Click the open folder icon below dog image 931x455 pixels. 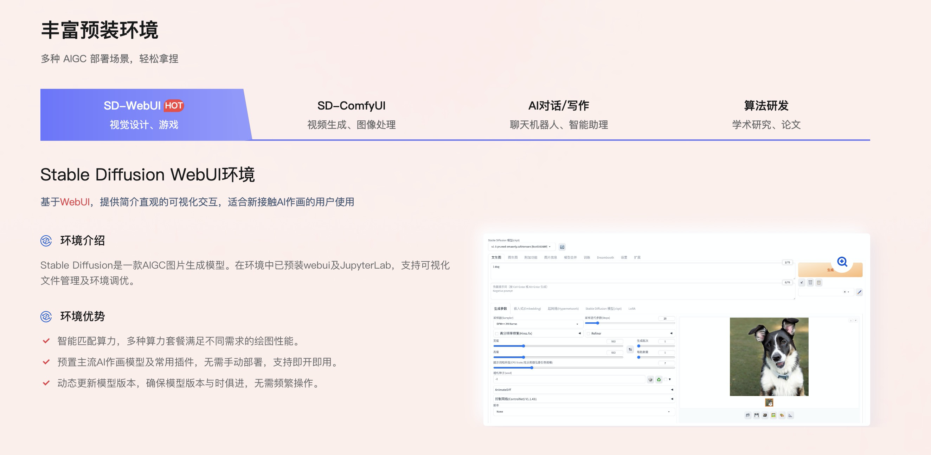click(748, 415)
